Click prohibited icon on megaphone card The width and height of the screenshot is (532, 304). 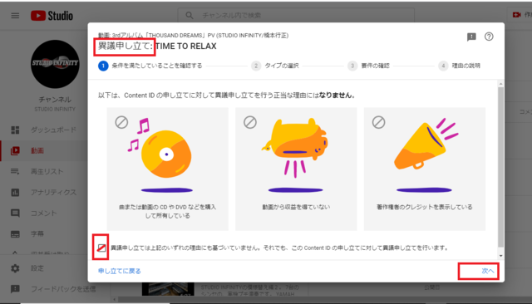click(x=379, y=122)
